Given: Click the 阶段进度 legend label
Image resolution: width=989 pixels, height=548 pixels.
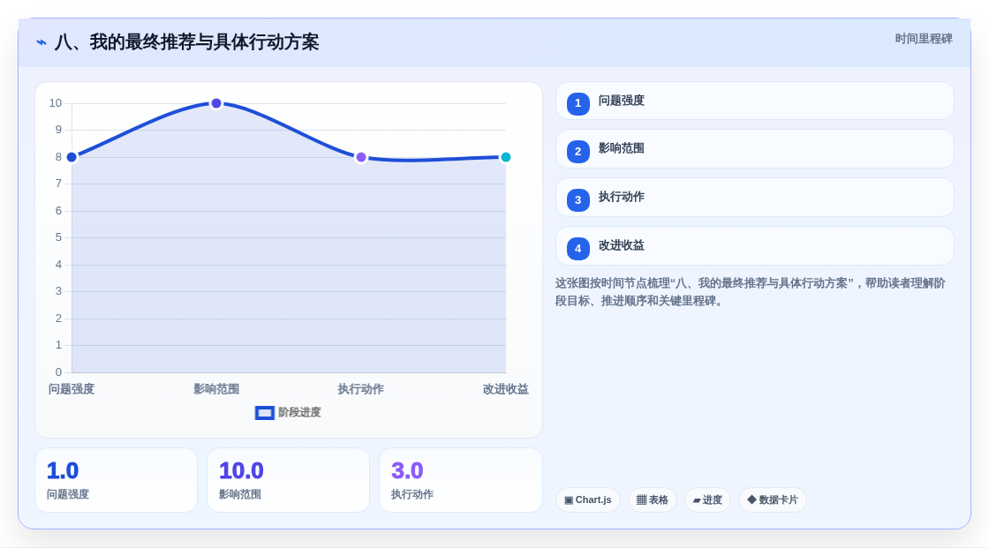Looking at the screenshot, I should tap(299, 412).
